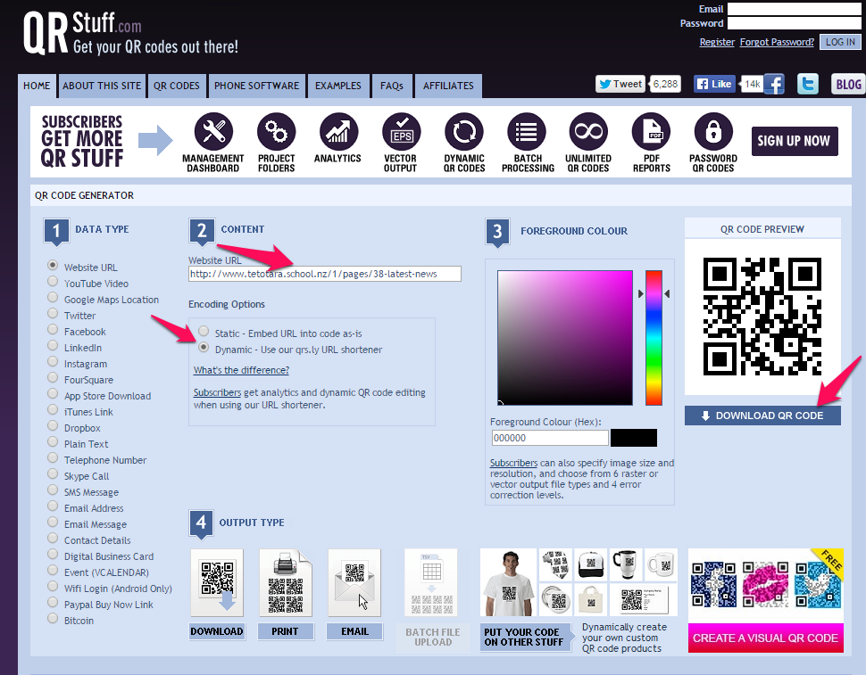The image size is (866, 675).
Task: Open the Management Dashboard icon
Action: click(213, 131)
